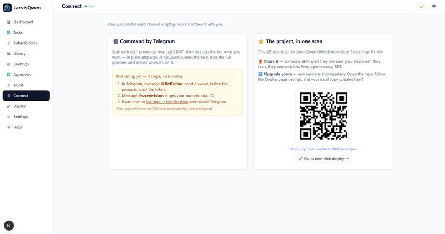Open the Help page label
The width and height of the screenshot is (445, 234).
[18, 127]
